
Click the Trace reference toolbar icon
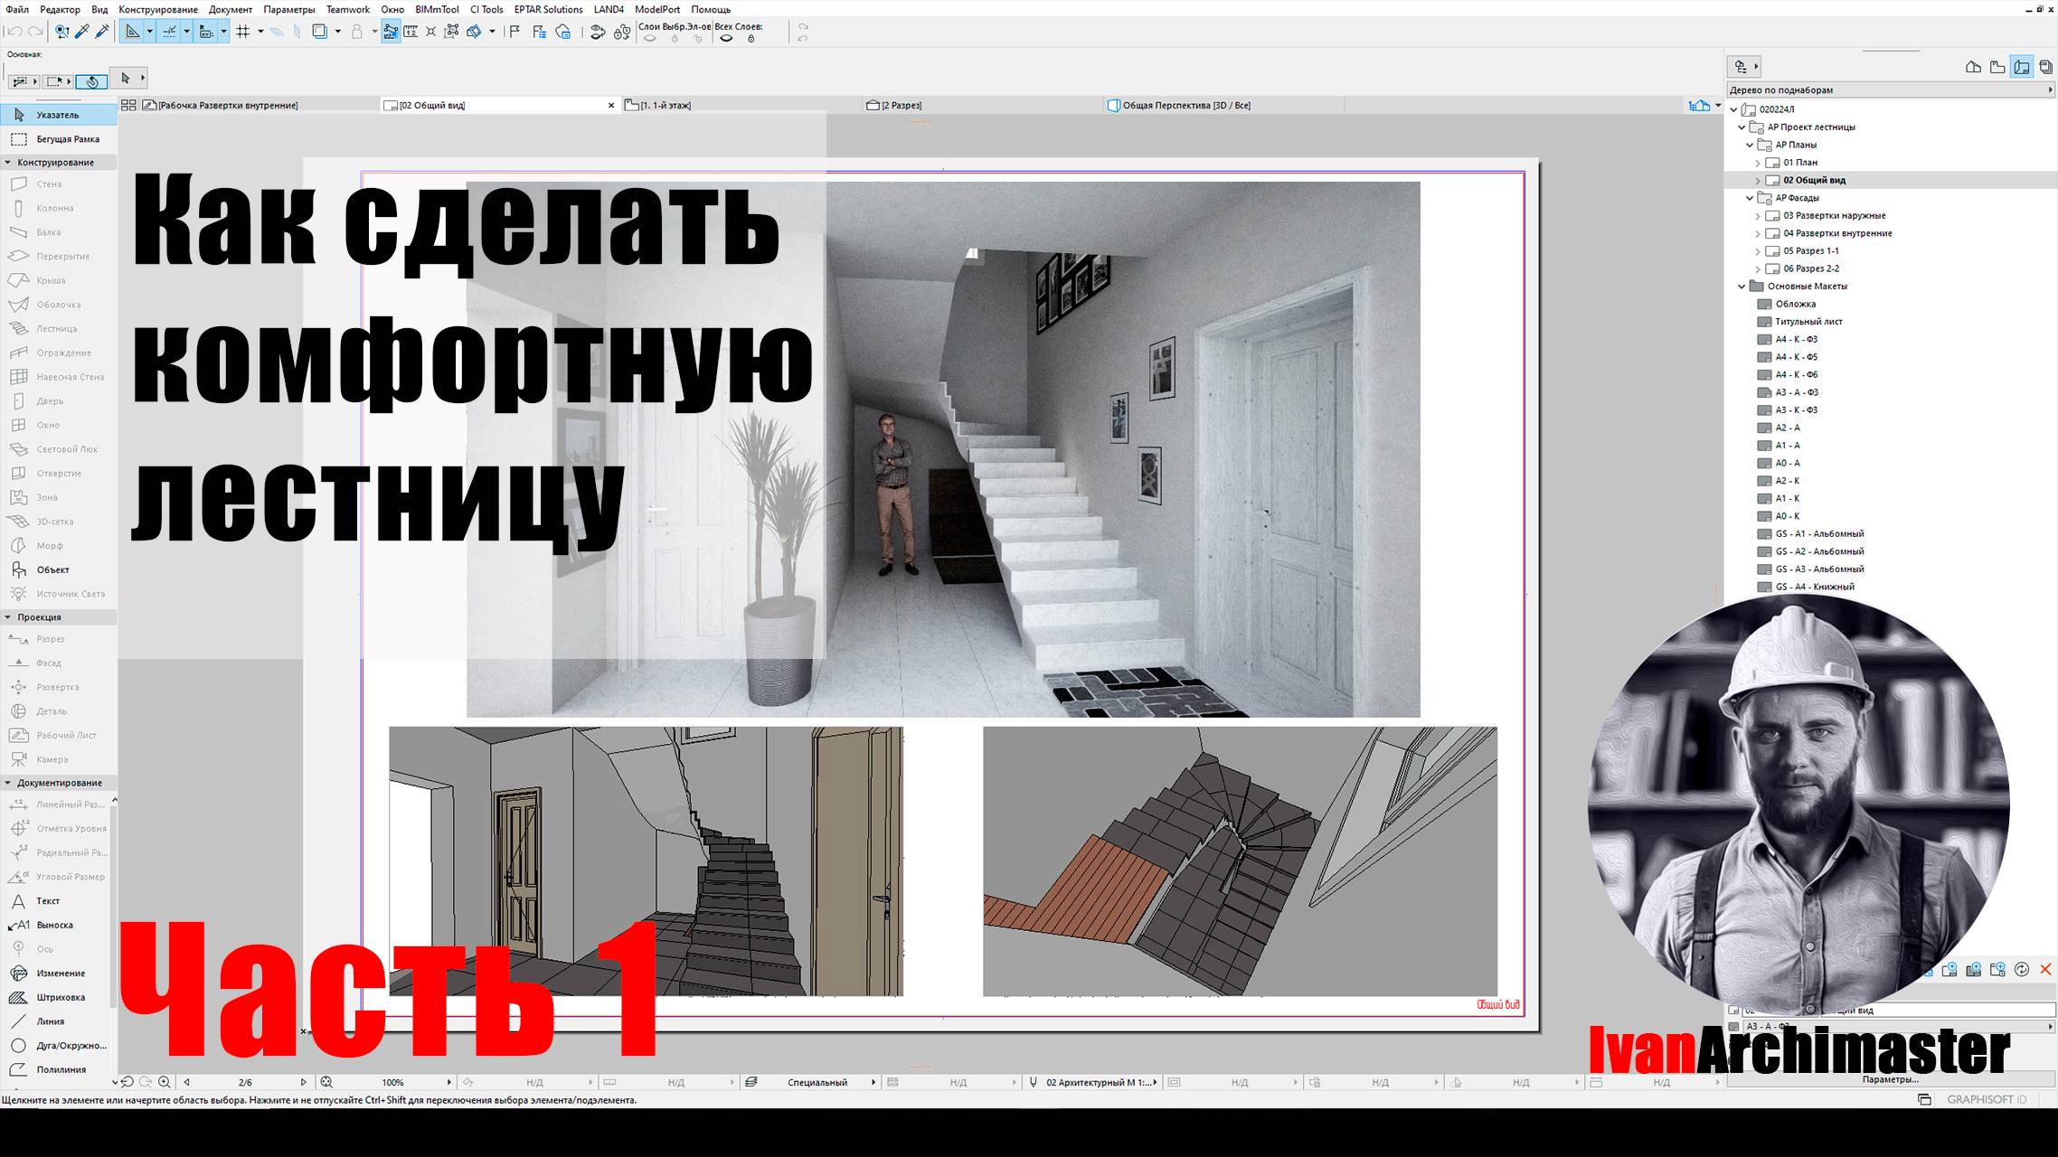coord(319,32)
